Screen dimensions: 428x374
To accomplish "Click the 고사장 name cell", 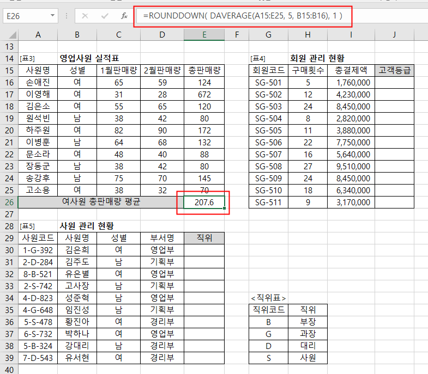I will tap(77, 286).
